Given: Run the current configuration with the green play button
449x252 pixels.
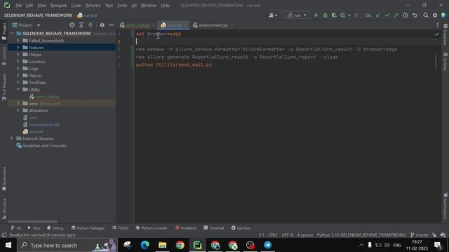Looking at the screenshot, I should click(x=316, y=15).
